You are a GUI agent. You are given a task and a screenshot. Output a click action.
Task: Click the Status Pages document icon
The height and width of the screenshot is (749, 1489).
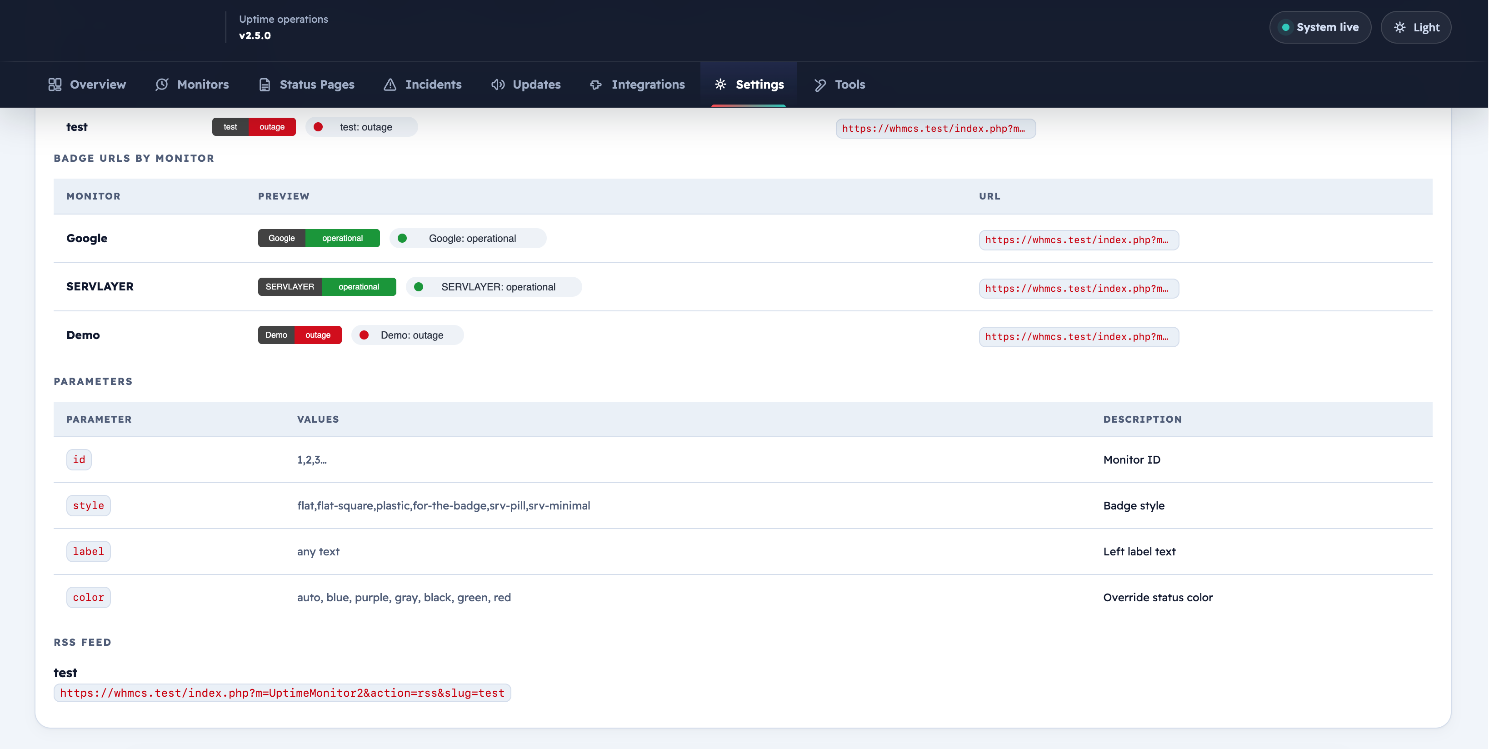point(265,85)
